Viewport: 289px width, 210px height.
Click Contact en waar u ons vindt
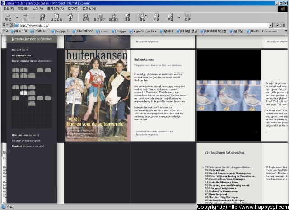pos(28,146)
